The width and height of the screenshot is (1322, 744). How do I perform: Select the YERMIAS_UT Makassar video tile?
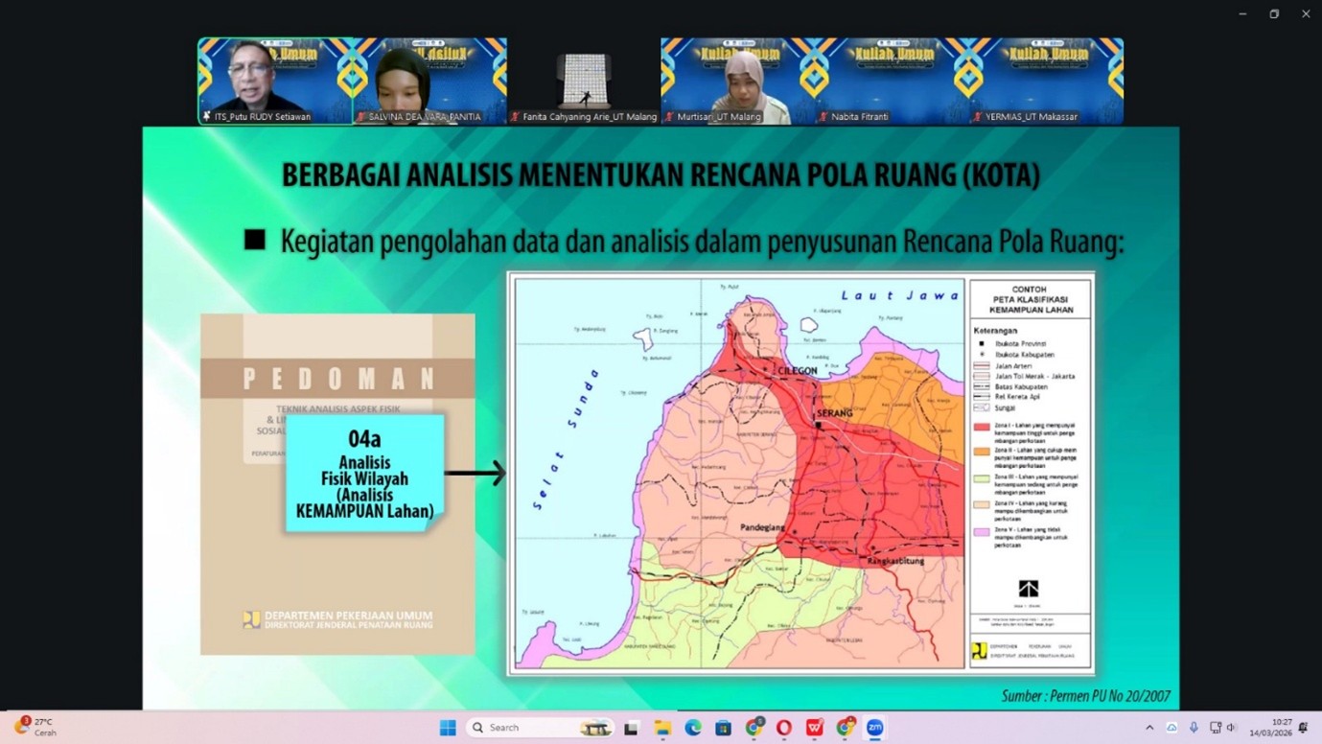pyautogui.click(x=1047, y=81)
